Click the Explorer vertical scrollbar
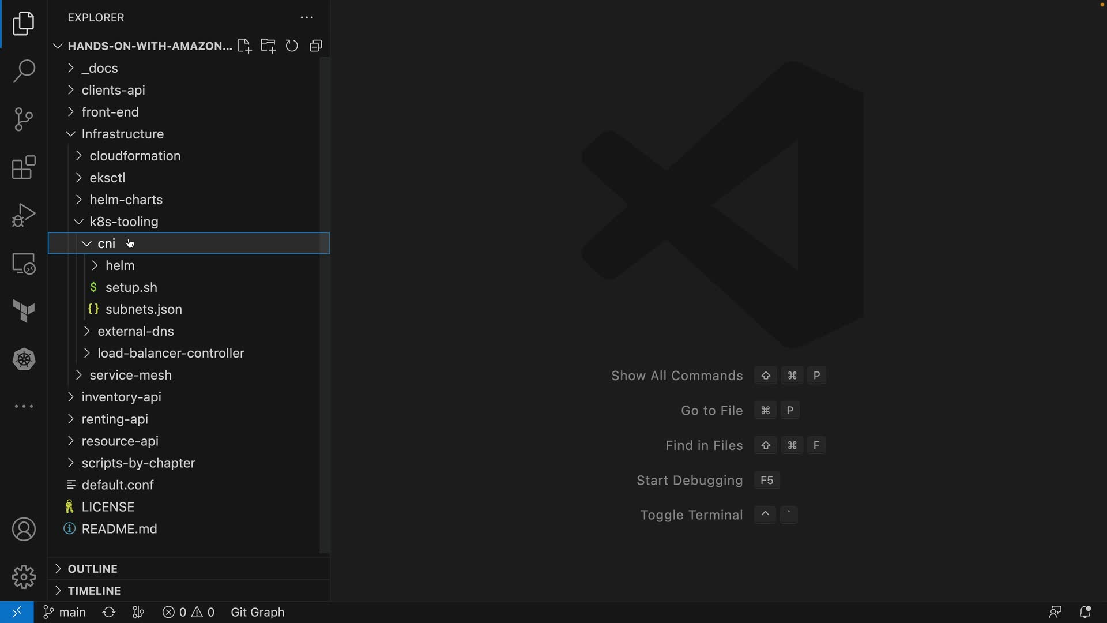This screenshot has height=623, width=1107. click(325, 305)
